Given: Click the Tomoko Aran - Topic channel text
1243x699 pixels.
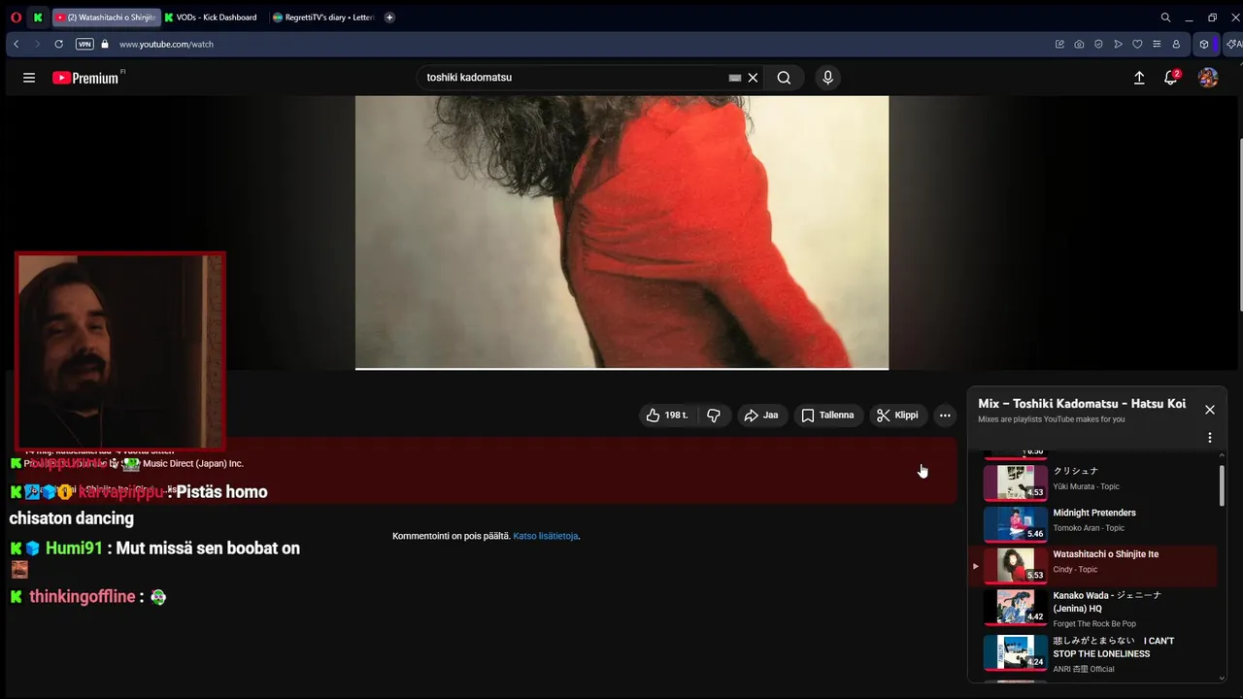Looking at the screenshot, I should click(x=1089, y=528).
